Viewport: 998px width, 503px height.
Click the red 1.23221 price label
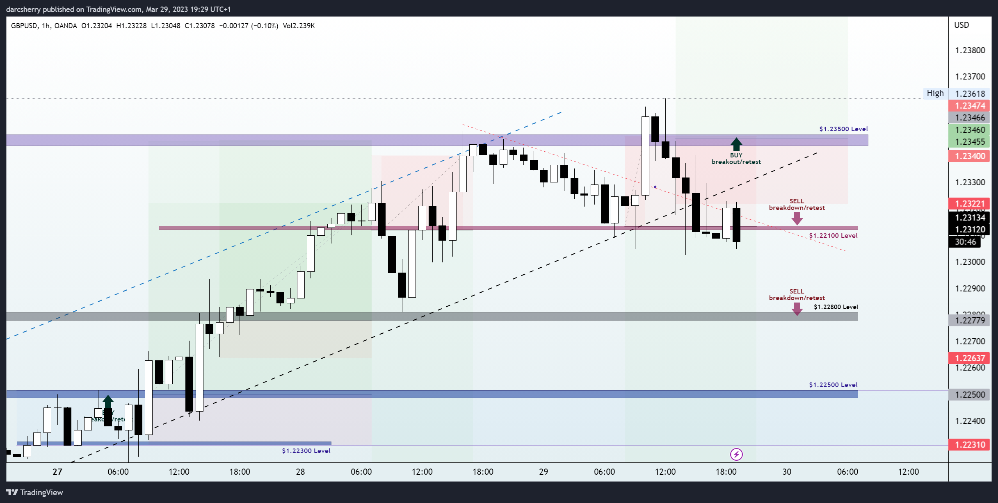coord(970,203)
